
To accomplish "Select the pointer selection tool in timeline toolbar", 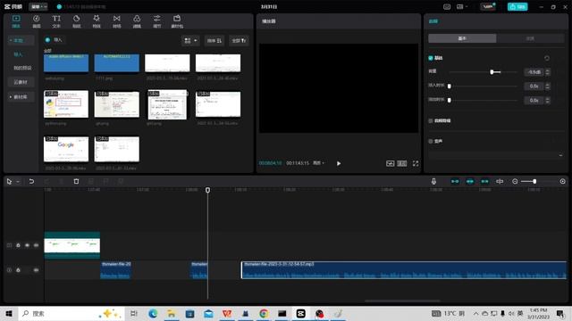I will [9, 181].
